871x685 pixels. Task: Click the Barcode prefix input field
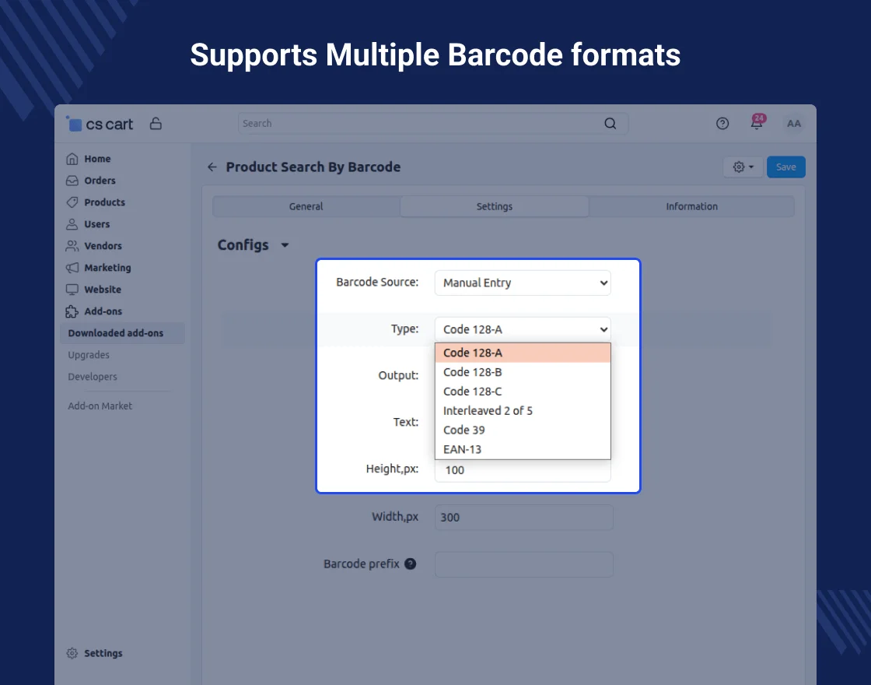pyautogui.click(x=524, y=564)
